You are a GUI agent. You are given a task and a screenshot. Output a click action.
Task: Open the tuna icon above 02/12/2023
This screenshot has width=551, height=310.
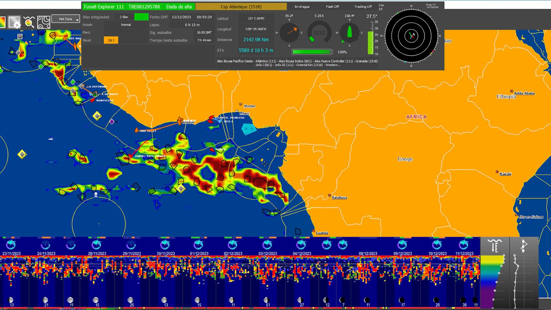(233, 245)
